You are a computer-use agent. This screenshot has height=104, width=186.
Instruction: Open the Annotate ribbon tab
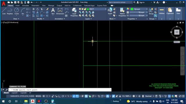[x=26, y=5]
